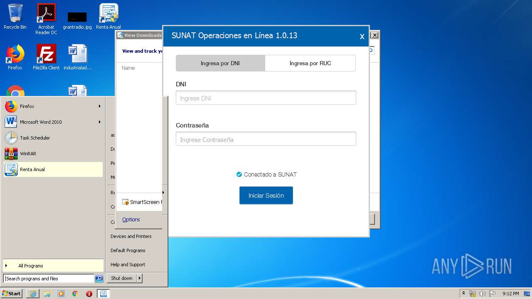Open Windows Media Player on taskbar

coord(61,294)
